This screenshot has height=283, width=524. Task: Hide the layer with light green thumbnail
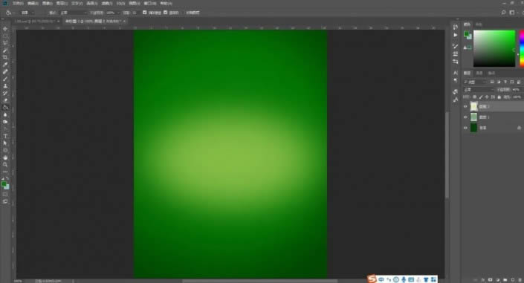465,117
